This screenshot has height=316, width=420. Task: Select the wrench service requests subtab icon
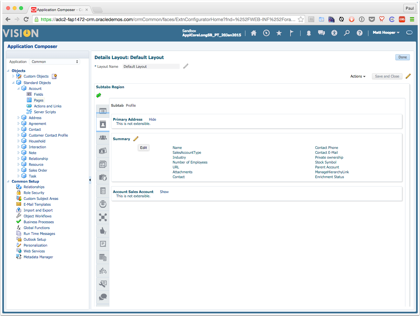(x=103, y=284)
